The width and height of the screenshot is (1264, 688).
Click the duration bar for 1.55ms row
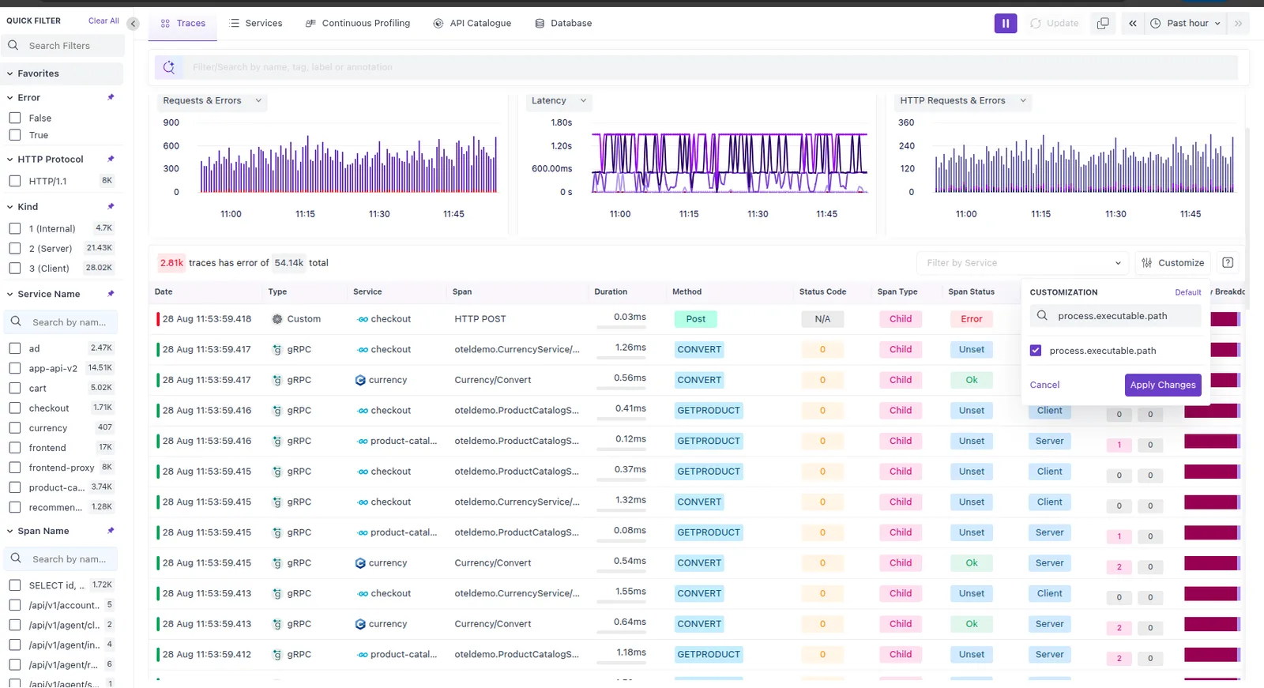click(621, 603)
